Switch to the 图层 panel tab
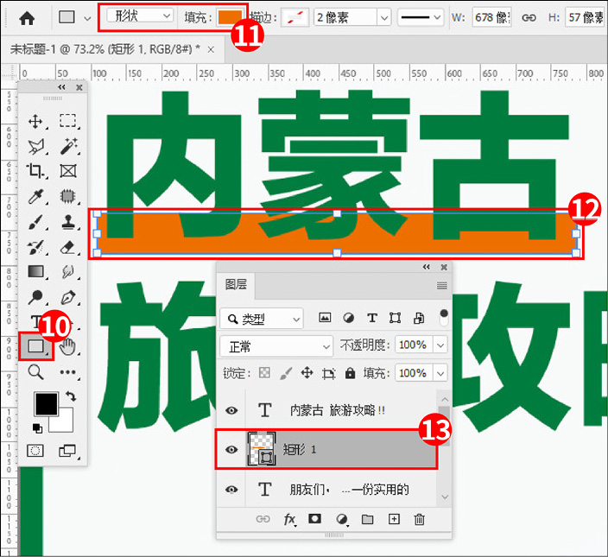This screenshot has width=608, height=557. pyautogui.click(x=236, y=284)
